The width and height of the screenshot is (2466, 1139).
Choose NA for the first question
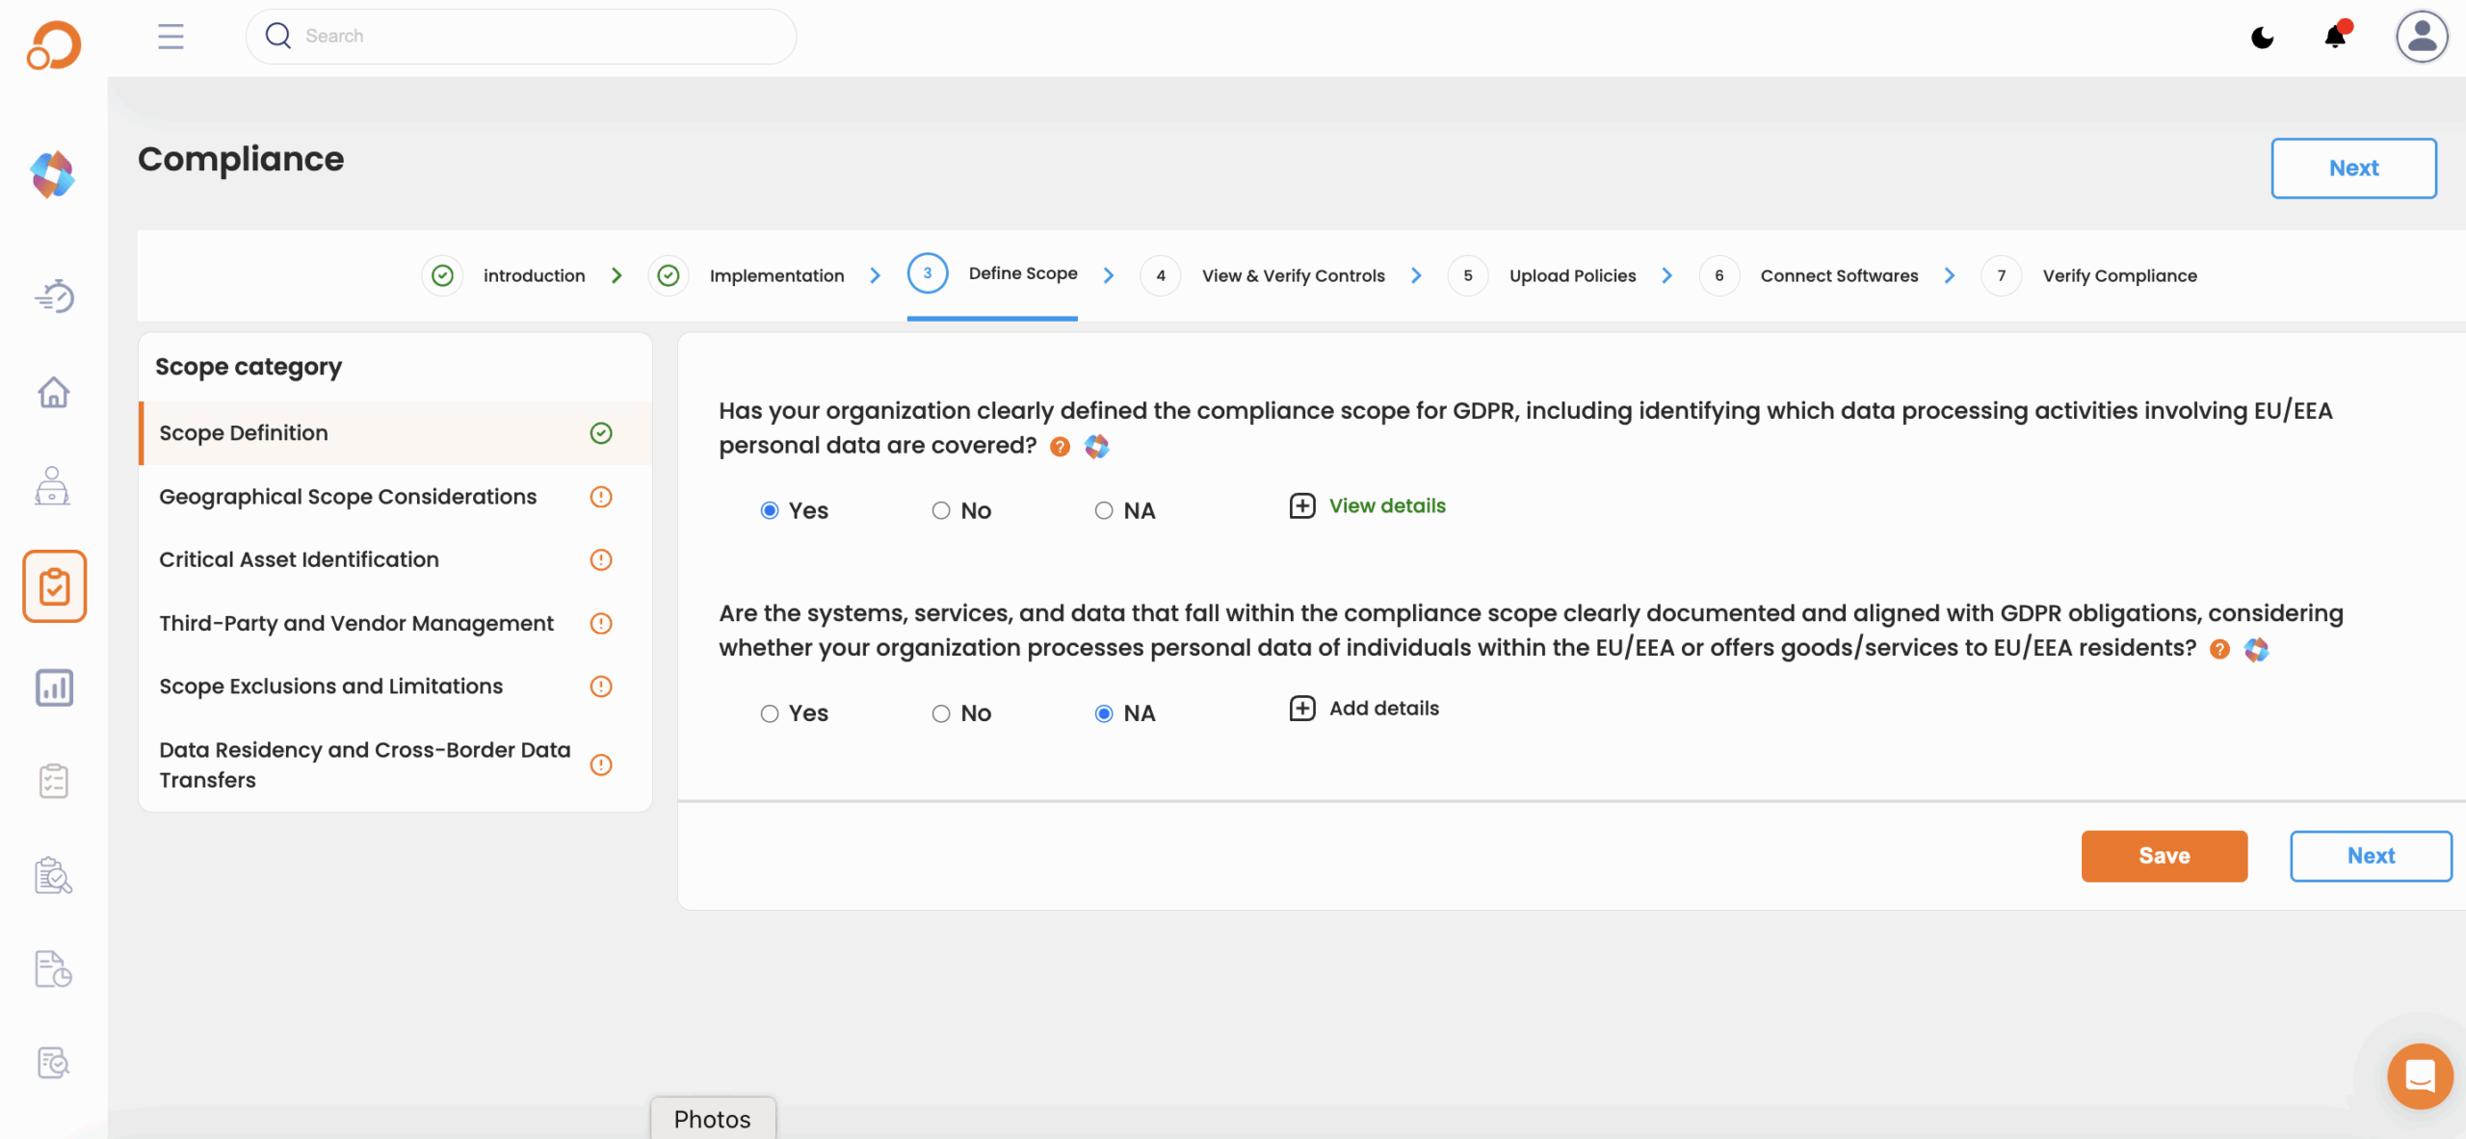(1103, 510)
